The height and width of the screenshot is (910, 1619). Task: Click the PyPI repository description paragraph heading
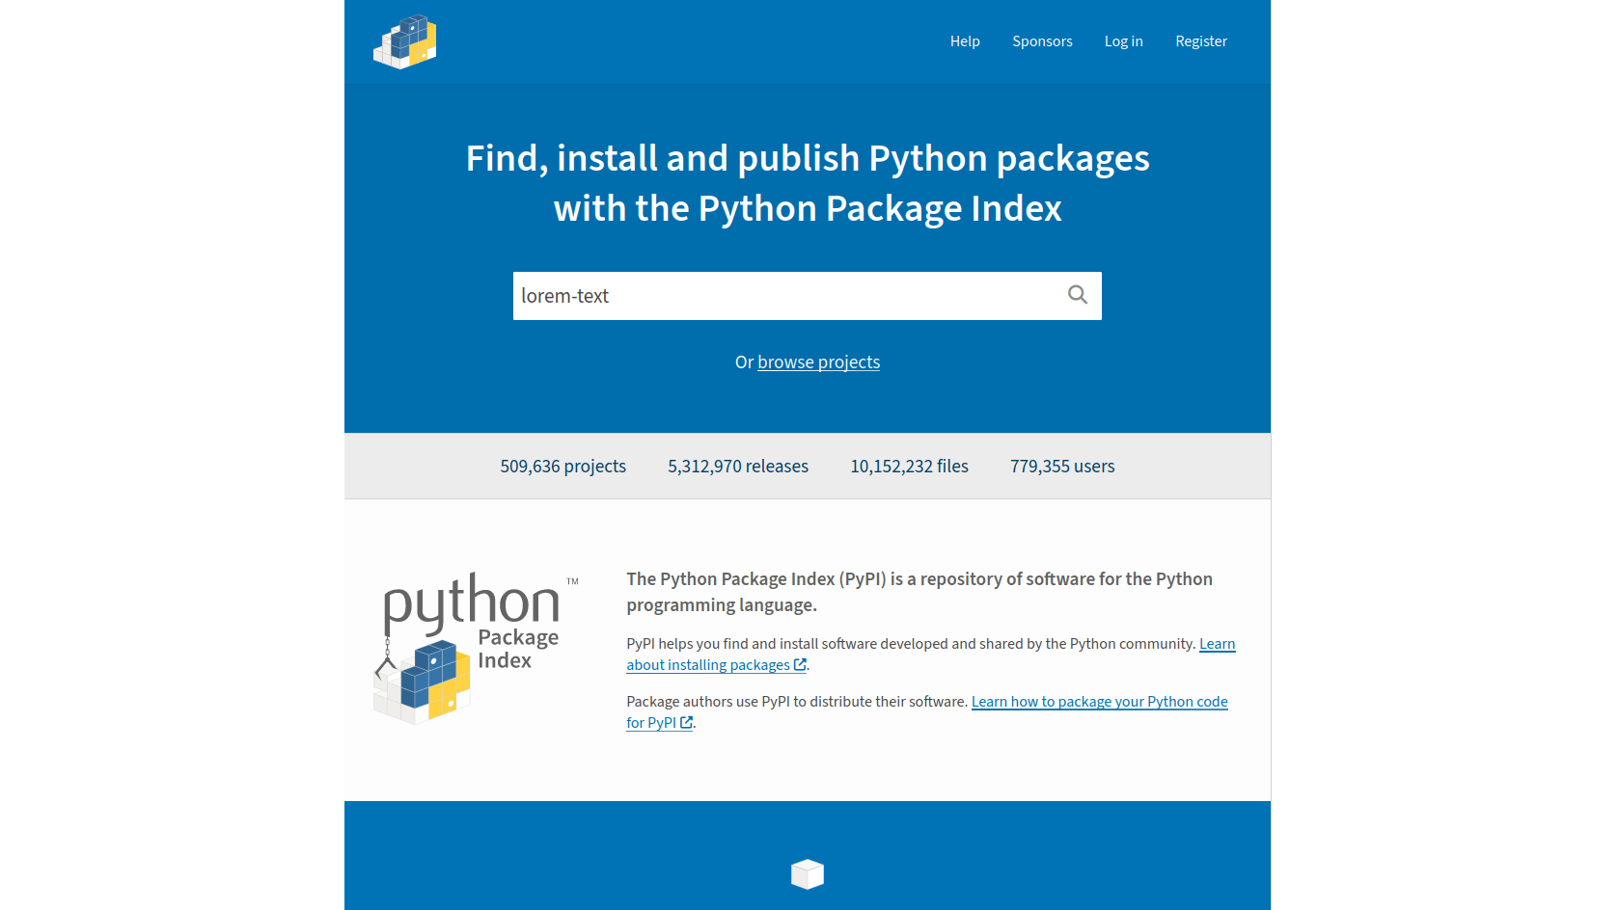[x=919, y=592]
